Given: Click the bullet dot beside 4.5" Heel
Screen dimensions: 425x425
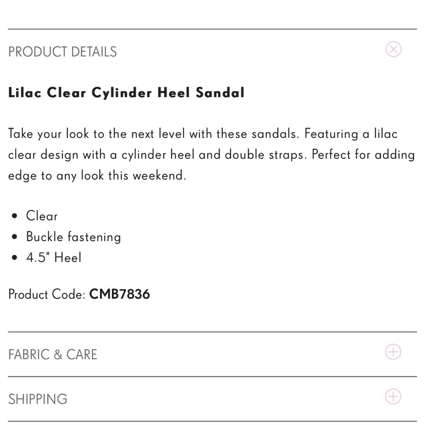Looking at the screenshot, I should click(15, 258).
